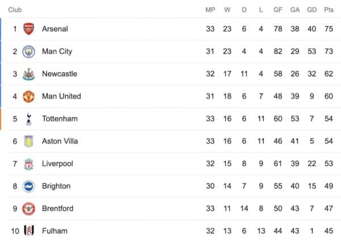
Task: Click the Brentford bee crest
Action: coord(29,208)
